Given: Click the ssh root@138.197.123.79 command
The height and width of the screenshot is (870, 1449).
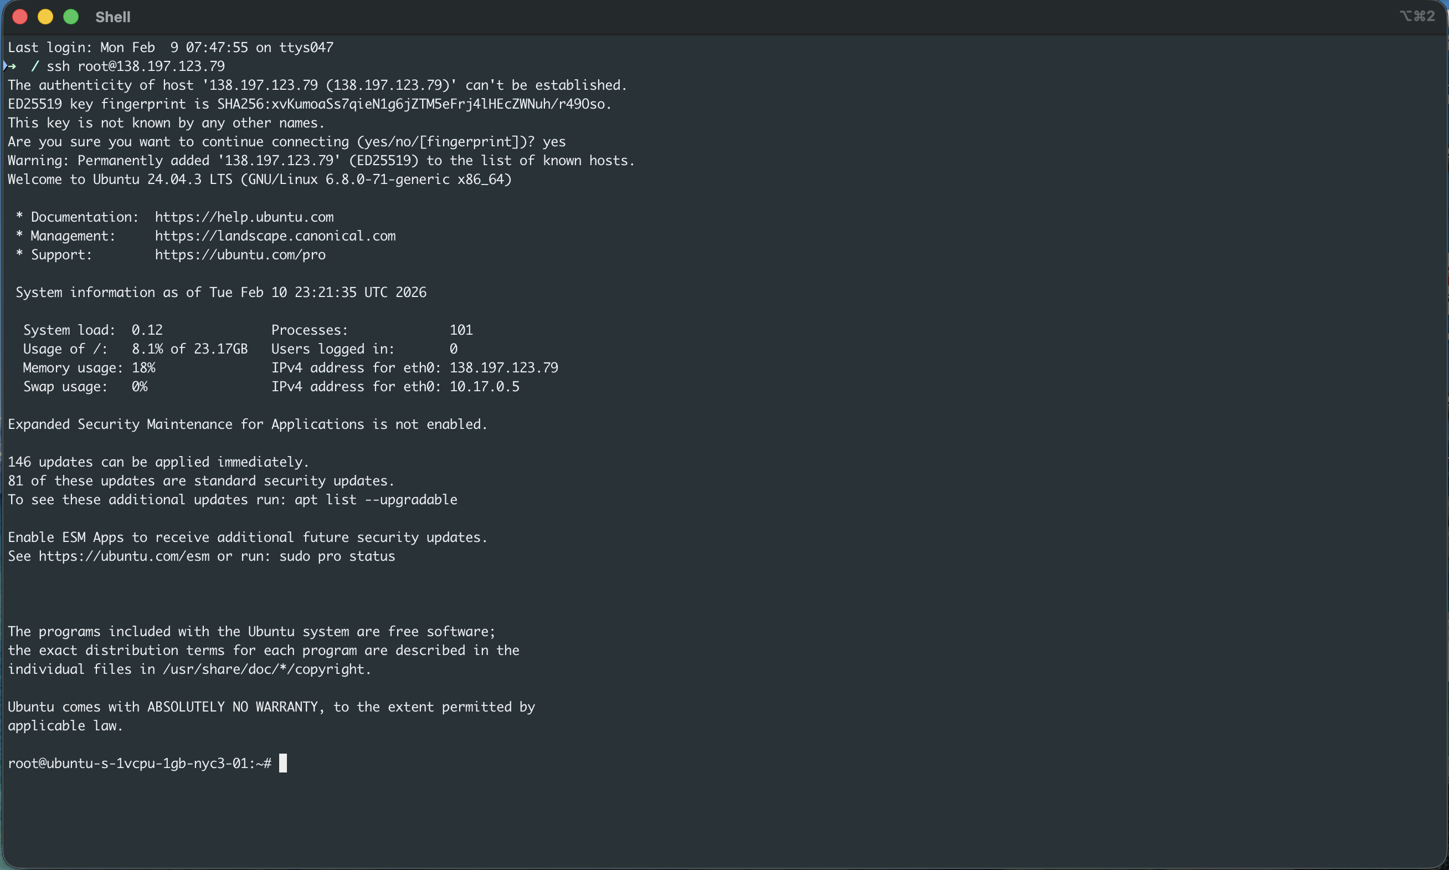Looking at the screenshot, I should tap(135, 66).
